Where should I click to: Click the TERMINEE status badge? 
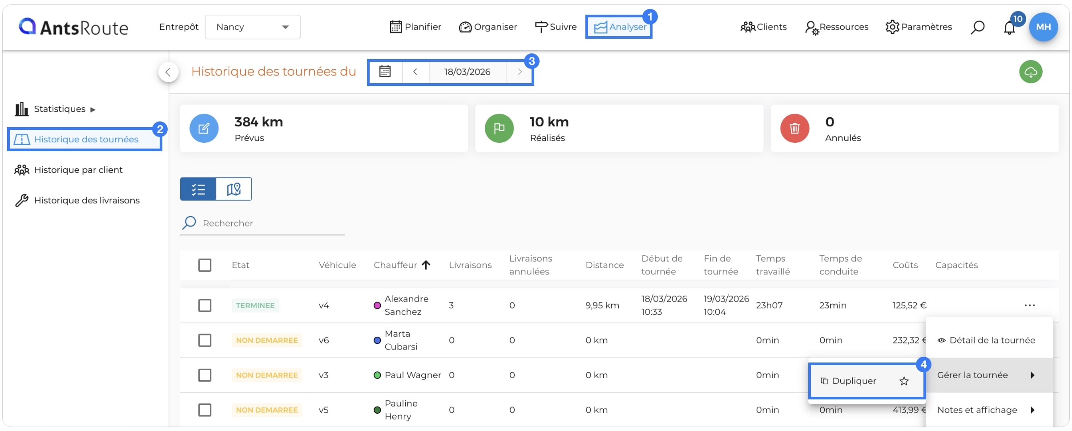point(255,306)
